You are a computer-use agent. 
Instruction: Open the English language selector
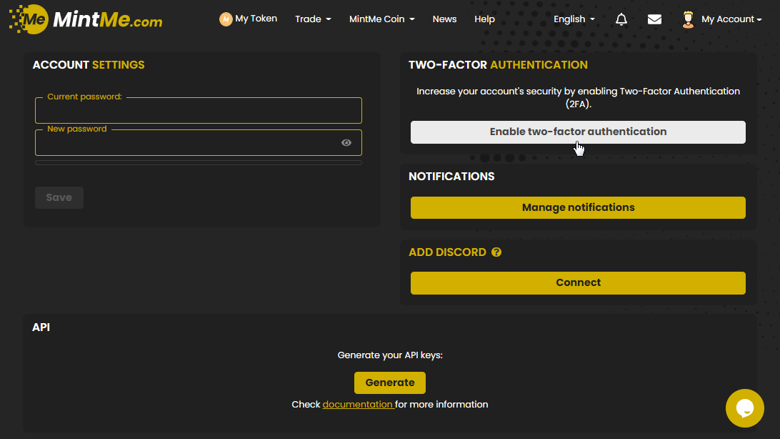point(574,19)
